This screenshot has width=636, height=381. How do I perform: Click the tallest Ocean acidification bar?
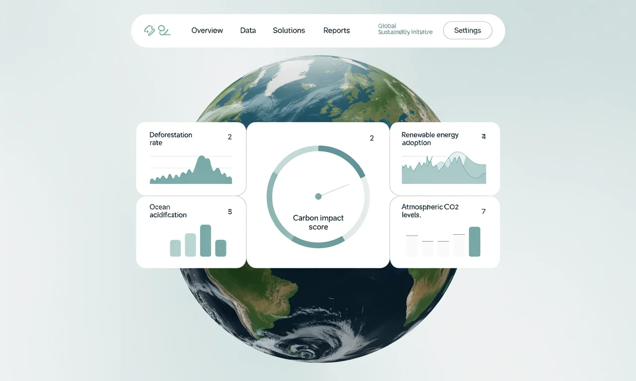point(205,241)
